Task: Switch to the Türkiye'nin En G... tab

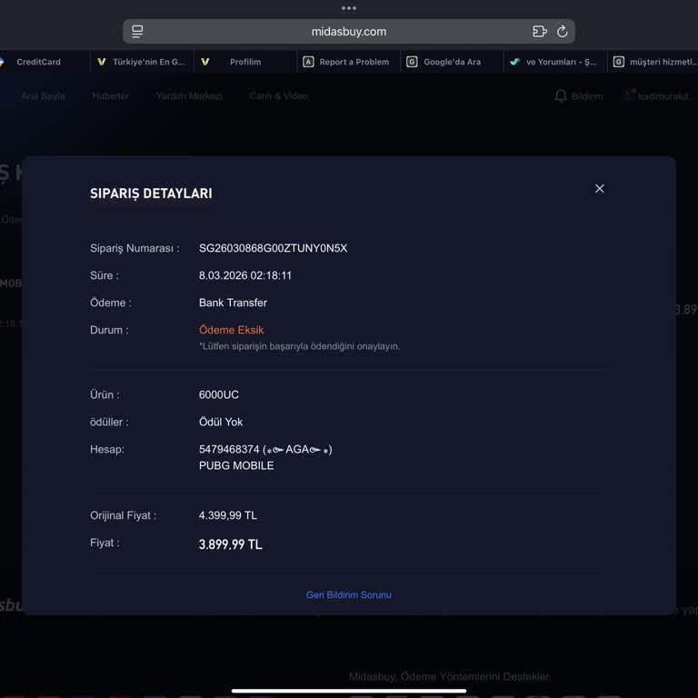Action: (143, 62)
